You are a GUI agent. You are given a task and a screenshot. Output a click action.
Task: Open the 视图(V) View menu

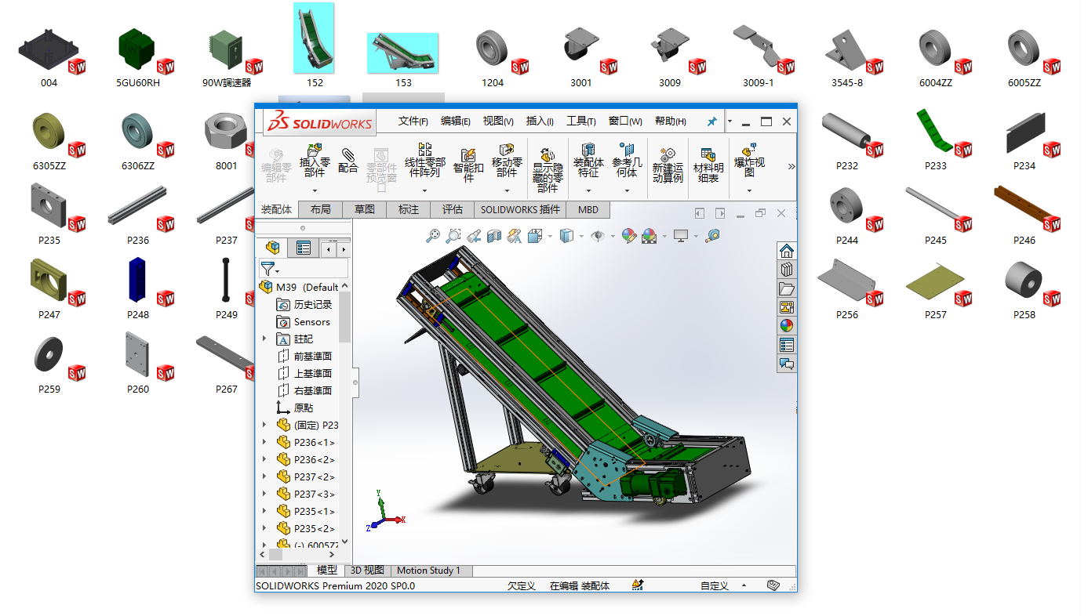497,121
